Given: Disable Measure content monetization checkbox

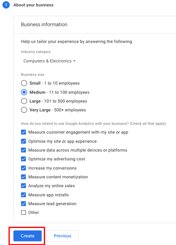Looking at the screenshot, I should 23,177.
